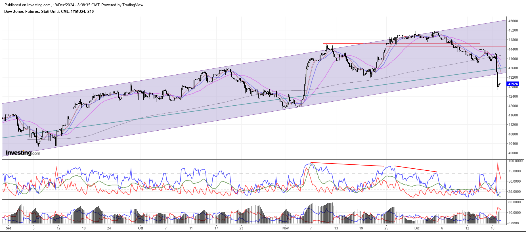
Task: Click the date label 24 on time axis
Action: [x=109, y=228]
